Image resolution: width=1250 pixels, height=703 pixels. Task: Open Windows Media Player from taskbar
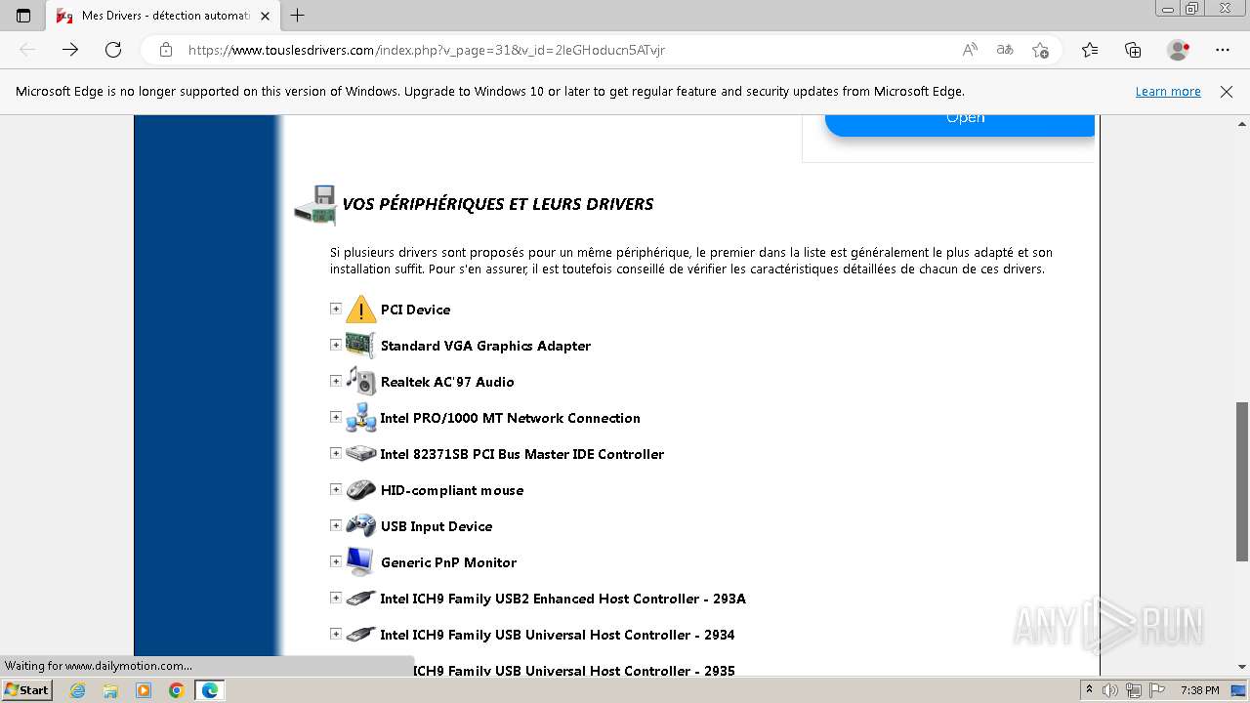pos(144,690)
